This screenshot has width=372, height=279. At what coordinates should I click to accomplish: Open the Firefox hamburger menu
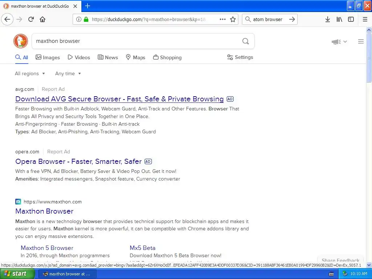[x=365, y=19]
